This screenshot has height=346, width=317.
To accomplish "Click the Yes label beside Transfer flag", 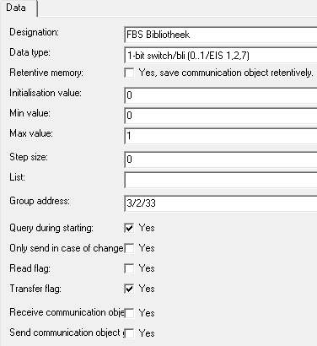I will tap(147, 289).
